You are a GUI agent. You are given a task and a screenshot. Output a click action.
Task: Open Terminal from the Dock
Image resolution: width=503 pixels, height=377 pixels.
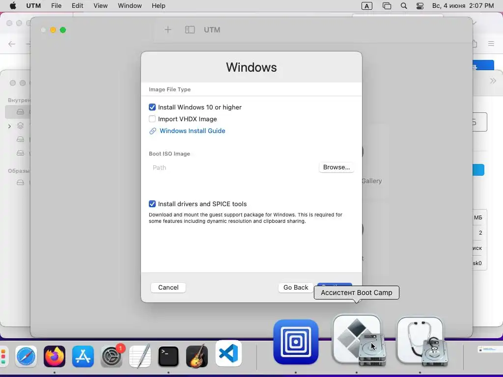click(x=168, y=356)
